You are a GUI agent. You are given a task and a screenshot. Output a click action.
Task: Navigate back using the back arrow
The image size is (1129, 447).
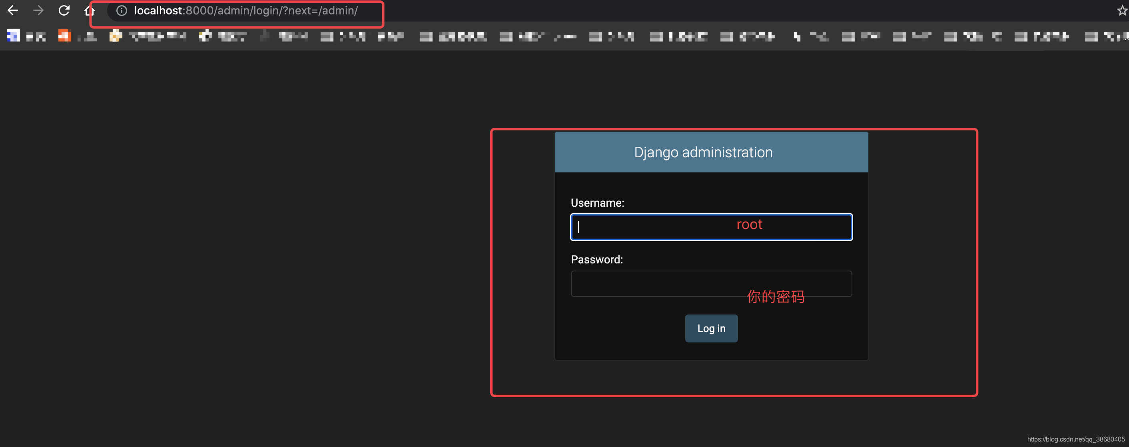[13, 10]
